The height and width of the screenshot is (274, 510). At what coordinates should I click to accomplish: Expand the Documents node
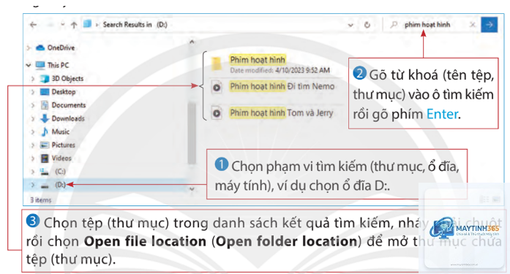[x=33, y=105]
